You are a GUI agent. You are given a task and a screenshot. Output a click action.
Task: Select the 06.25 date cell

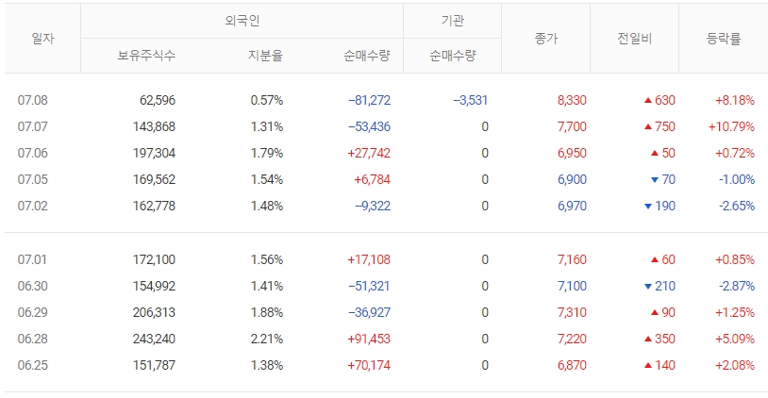pyautogui.click(x=33, y=365)
